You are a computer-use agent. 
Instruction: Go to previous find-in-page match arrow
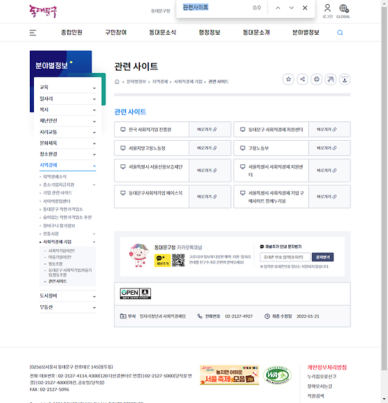pos(278,8)
